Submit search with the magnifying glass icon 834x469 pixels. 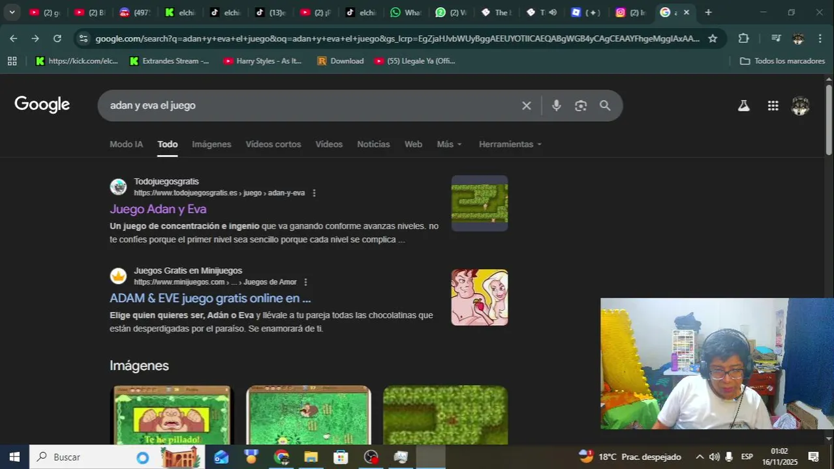pos(605,106)
